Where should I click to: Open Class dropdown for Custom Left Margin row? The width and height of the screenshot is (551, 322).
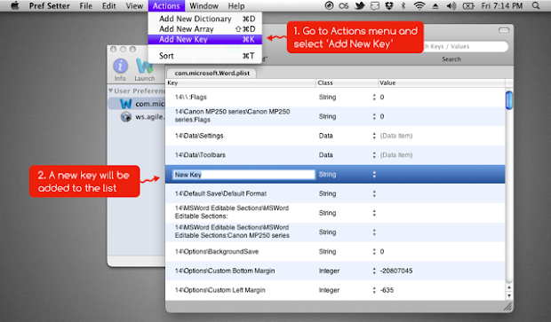(374, 290)
